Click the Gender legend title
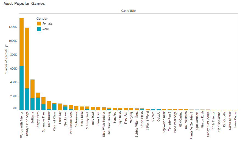The image size is (241, 142). [42, 19]
